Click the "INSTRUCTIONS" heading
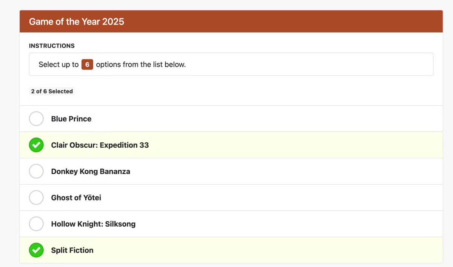Image resolution: width=453 pixels, height=267 pixels. tap(52, 46)
